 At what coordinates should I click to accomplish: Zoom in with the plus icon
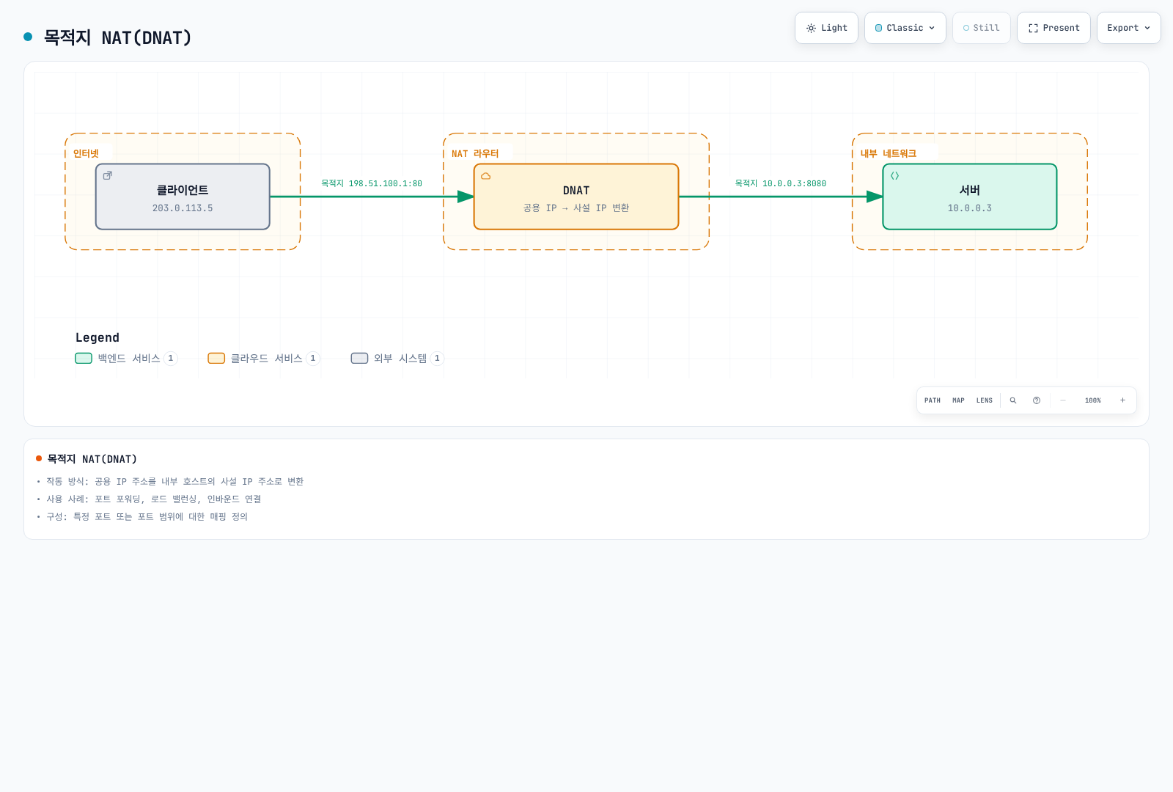(x=1122, y=400)
